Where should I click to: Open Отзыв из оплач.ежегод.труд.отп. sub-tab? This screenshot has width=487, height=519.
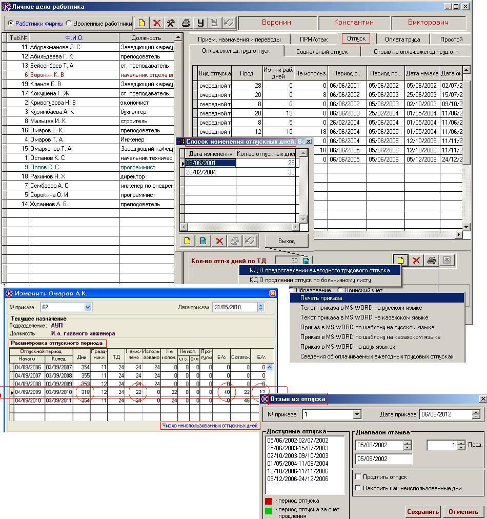click(x=416, y=52)
